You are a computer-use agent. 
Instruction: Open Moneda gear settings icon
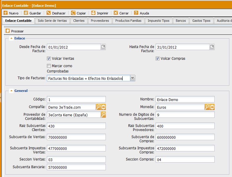click(212, 107)
